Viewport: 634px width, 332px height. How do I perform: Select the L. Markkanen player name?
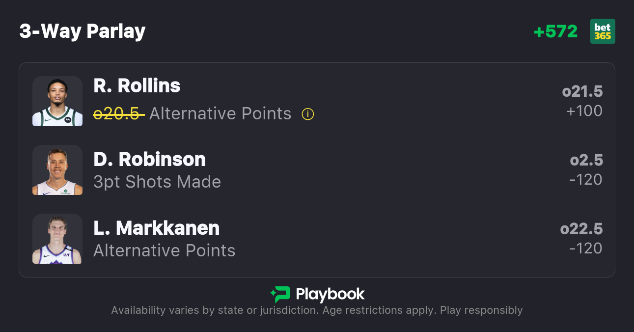[x=156, y=228]
